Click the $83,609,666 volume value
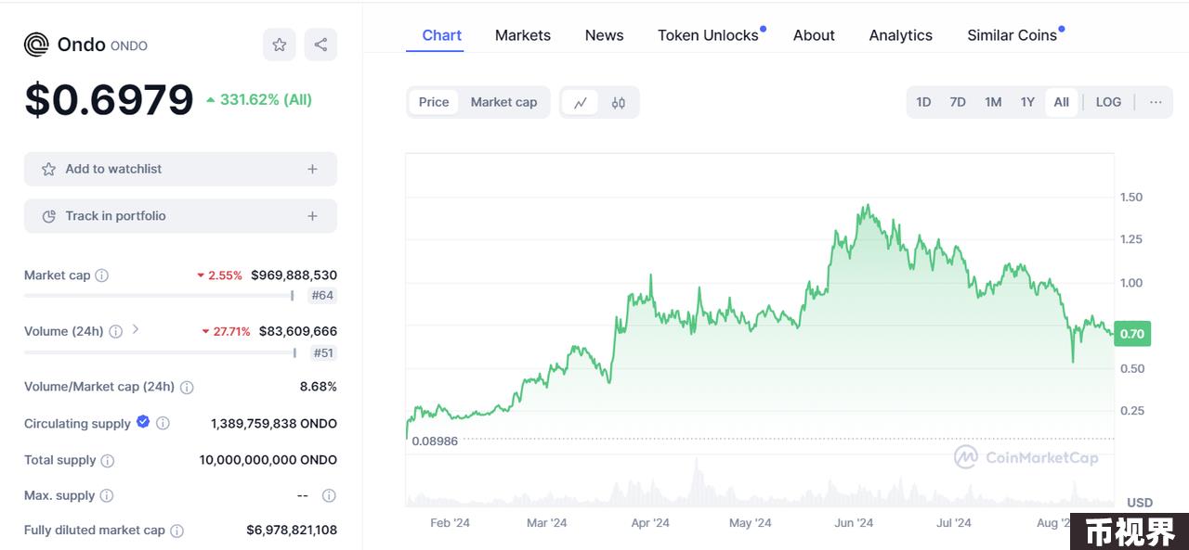 tap(297, 331)
